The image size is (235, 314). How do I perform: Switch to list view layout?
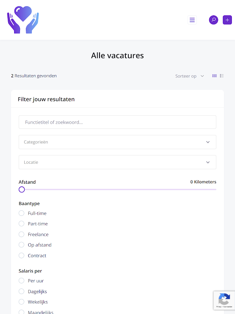tap(222, 76)
